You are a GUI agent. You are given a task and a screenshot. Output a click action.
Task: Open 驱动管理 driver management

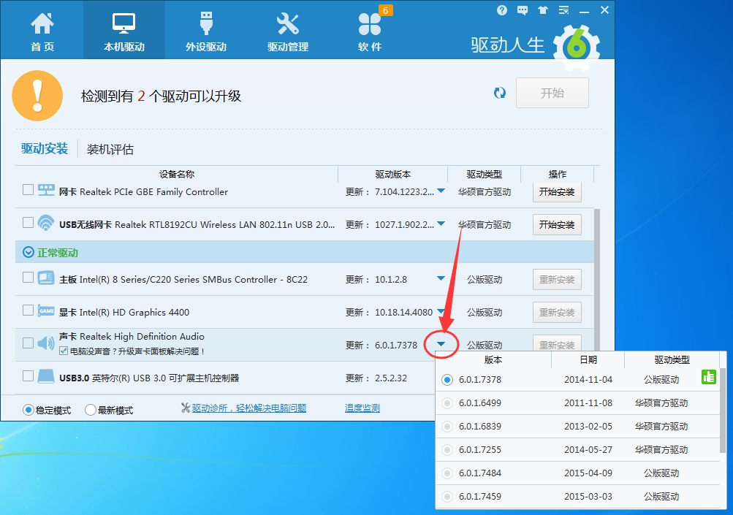286,29
